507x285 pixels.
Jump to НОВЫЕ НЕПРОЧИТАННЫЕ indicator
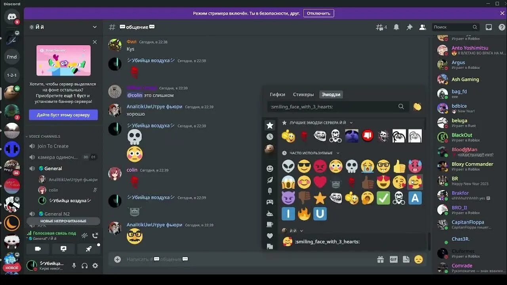point(63,221)
